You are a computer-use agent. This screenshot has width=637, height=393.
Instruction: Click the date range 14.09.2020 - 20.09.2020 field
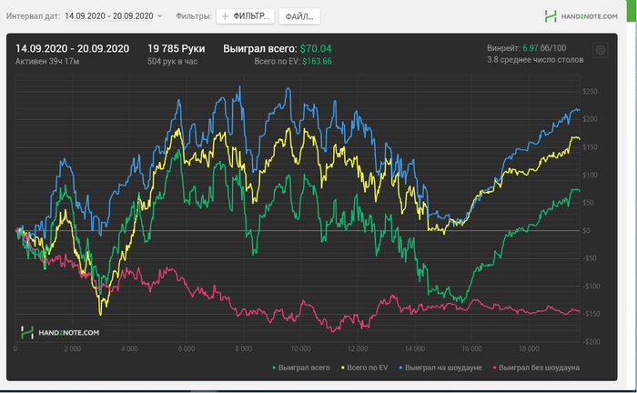[x=109, y=15]
